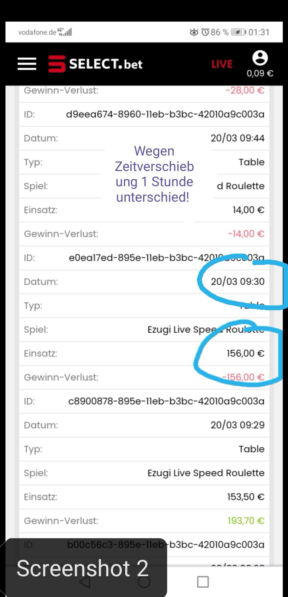Tap the 0,09 € account balance
The width and height of the screenshot is (288, 597).
pyautogui.click(x=260, y=73)
